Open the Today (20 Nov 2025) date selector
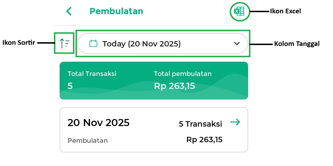The image size is (333, 166). [x=141, y=44]
